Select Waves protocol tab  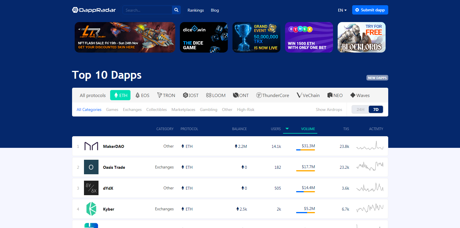tap(360, 95)
